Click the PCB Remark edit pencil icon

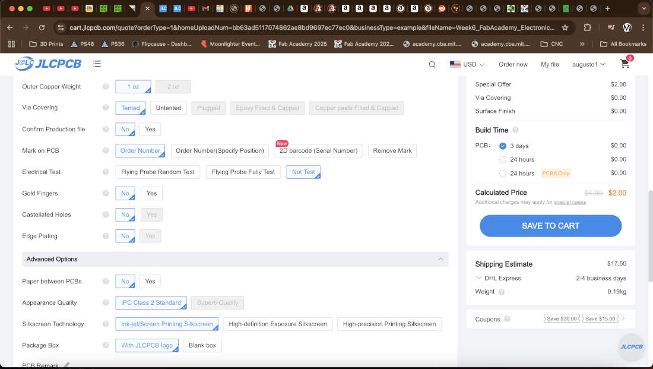point(66,365)
